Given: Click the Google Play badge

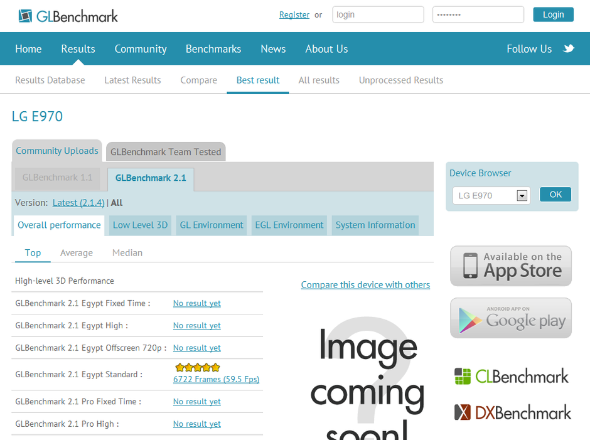Looking at the screenshot, I should 510,318.
